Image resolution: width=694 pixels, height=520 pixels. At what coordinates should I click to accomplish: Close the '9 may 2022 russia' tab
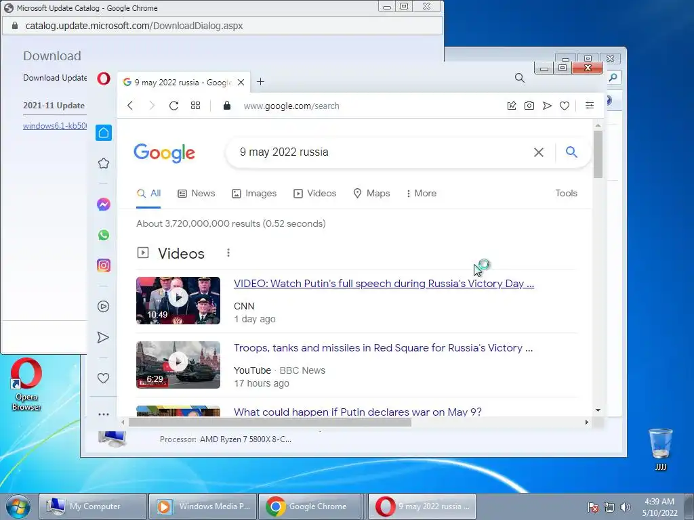point(241,82)
